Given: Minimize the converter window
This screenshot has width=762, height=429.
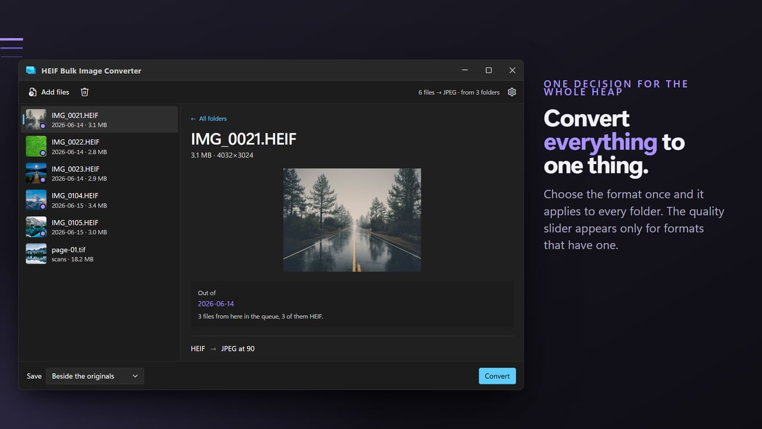Looking at the screenshot, I should (465, 70).
